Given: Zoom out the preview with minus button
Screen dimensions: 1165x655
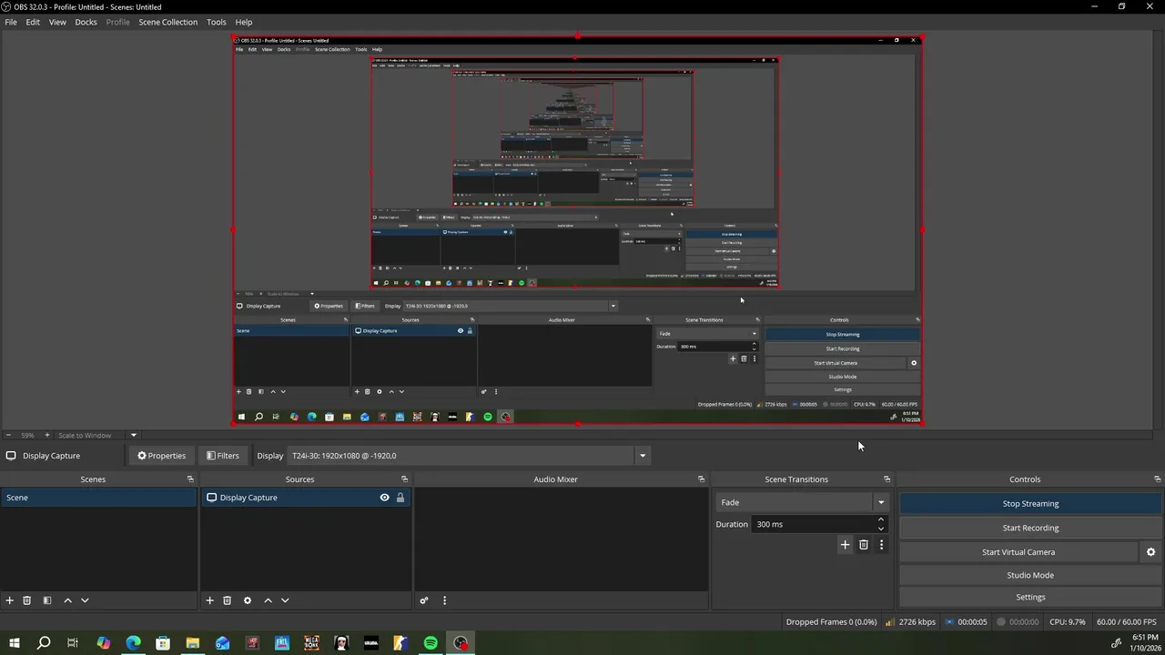Looking at the screenshot, I should (7, 435).
